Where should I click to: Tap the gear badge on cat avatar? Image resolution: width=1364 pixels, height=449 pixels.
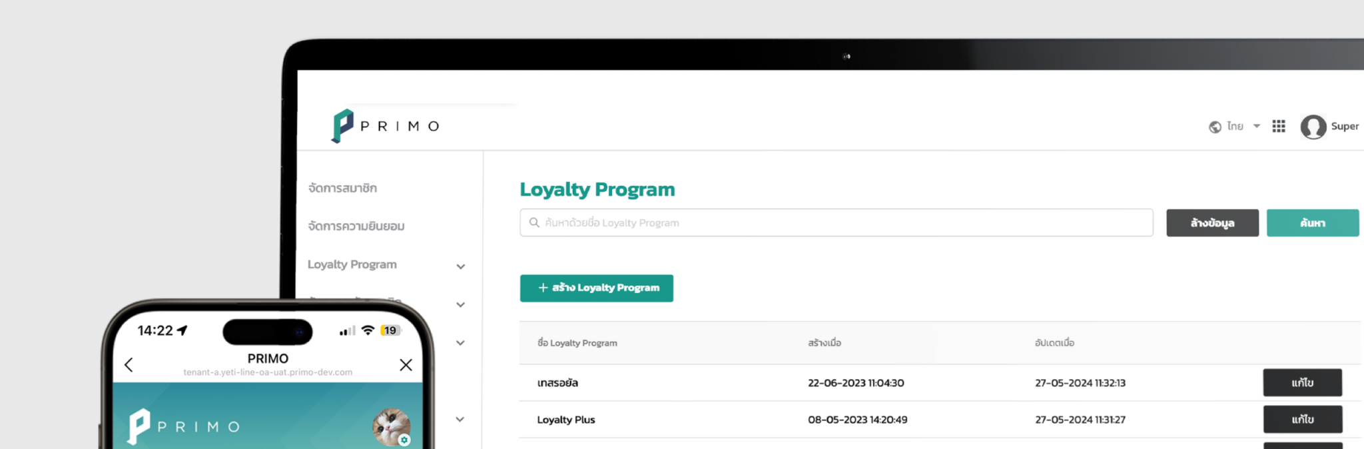[404, 440]
